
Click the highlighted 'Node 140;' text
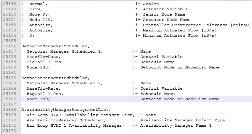point(38,99)
